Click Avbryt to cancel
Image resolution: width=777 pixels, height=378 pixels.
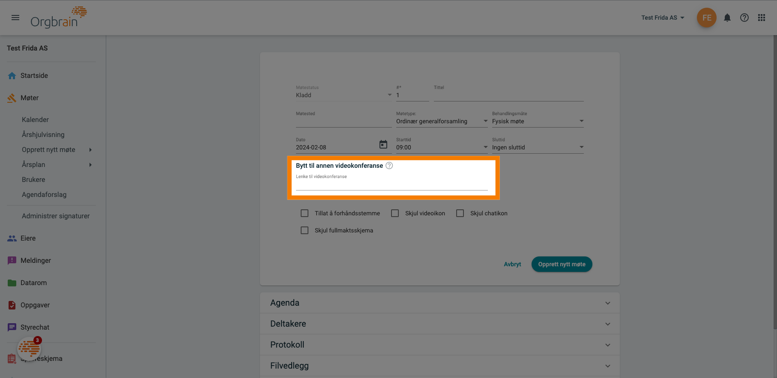(x=512, y=264)
